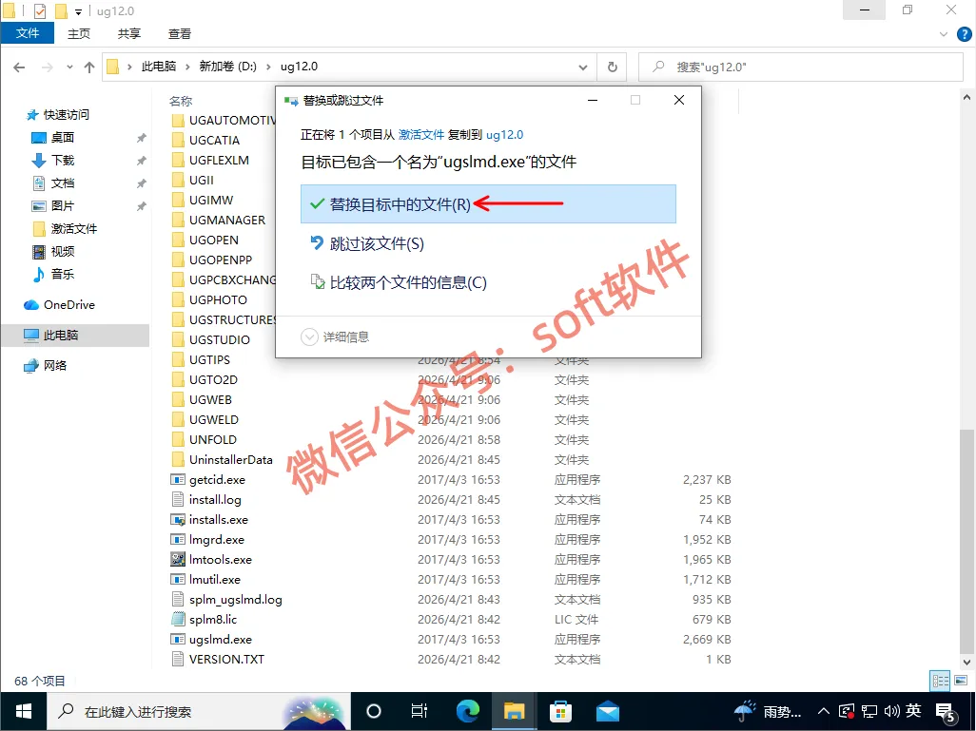This screenshot has height=731, width=976.
Task: Select the installs.exe file
Action: pyautogui.click(x=218, y=519)
